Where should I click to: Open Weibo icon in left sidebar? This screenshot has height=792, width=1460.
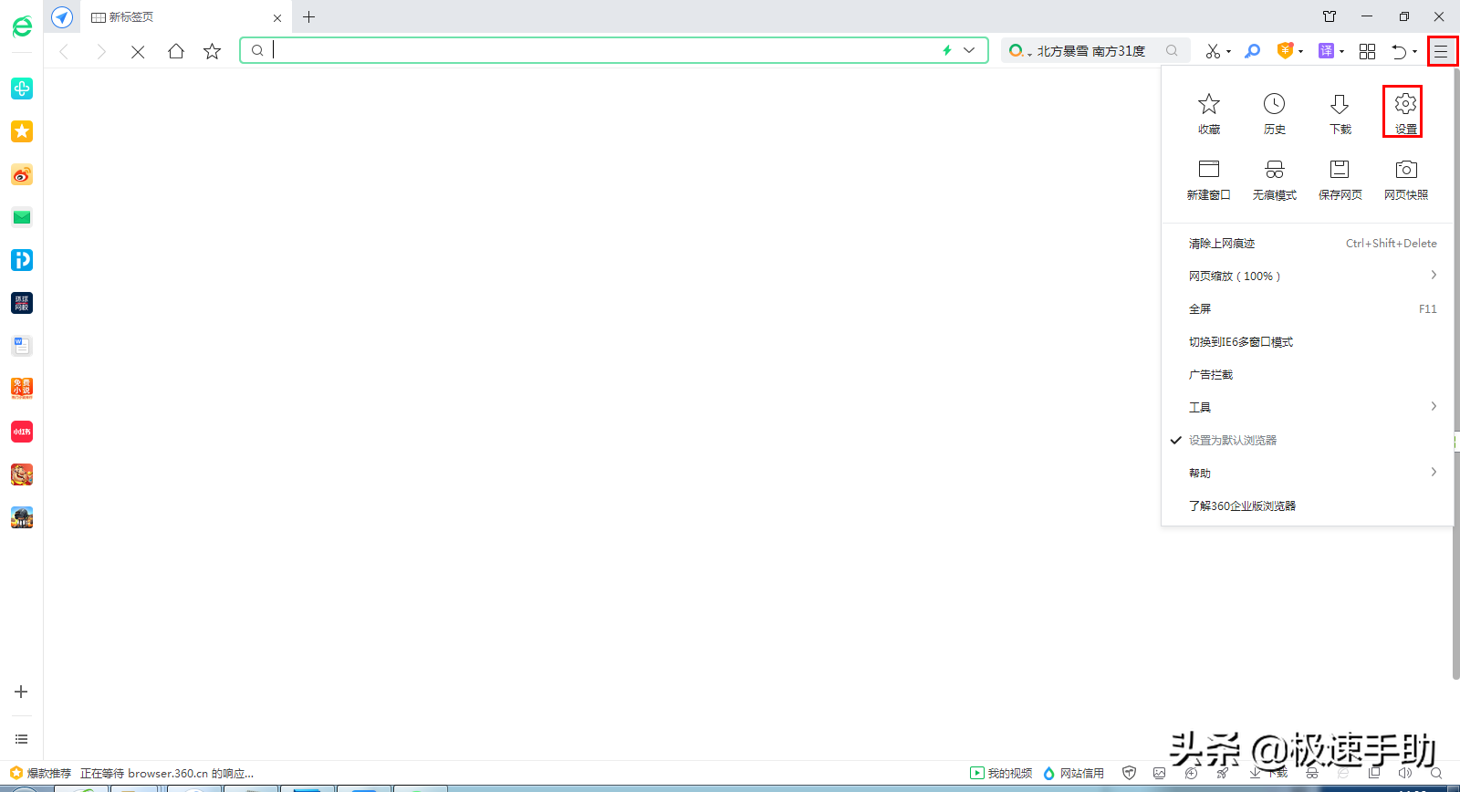(22, 174)
